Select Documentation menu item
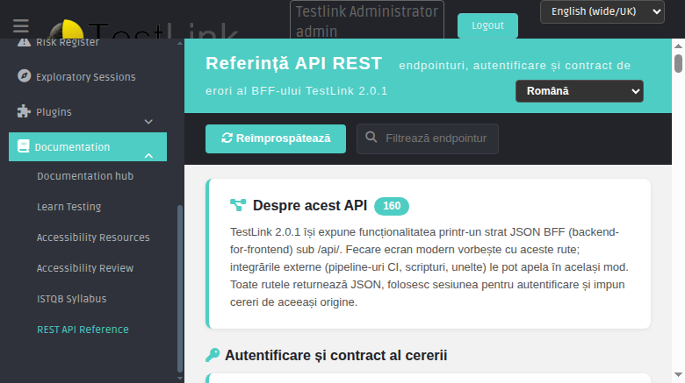The height and width of the screenshot is (383, 685). point(87,147)
